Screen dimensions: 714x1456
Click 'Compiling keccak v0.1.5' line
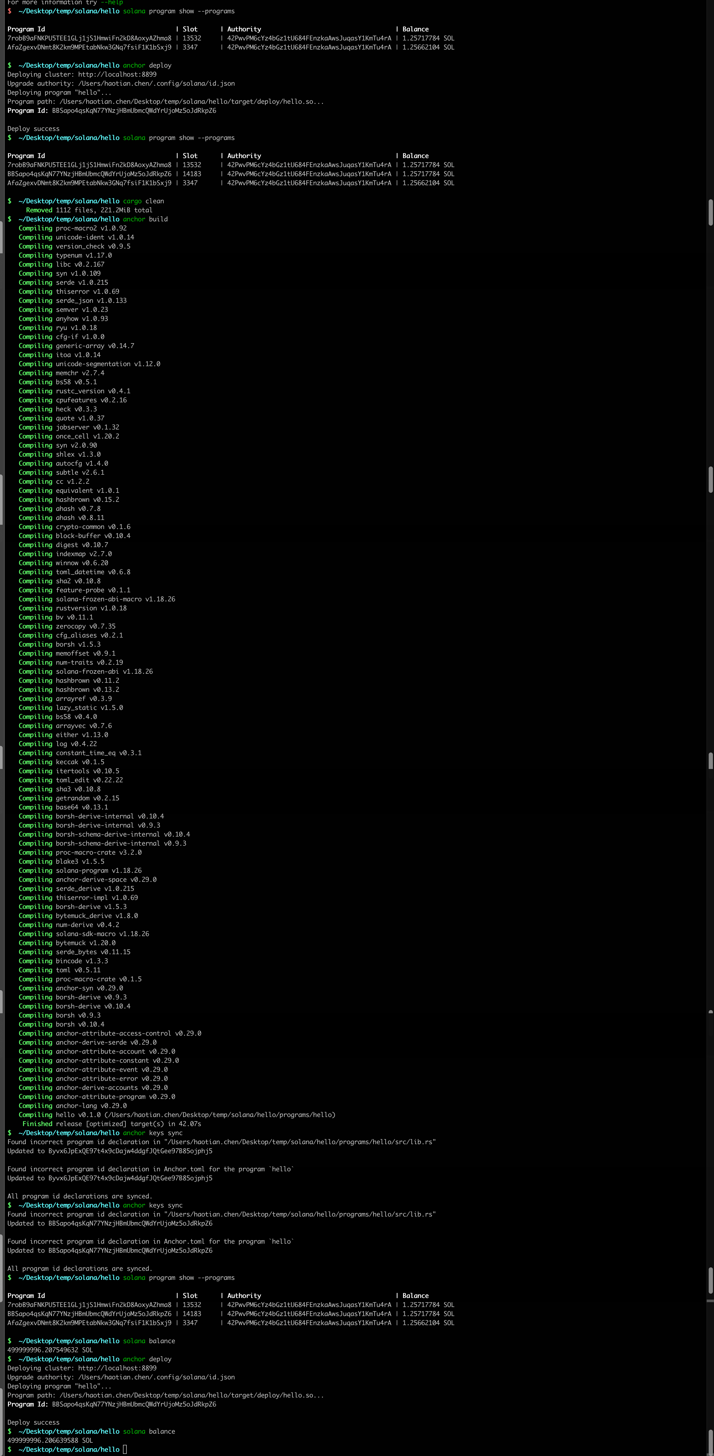click(x=61, y=762)
